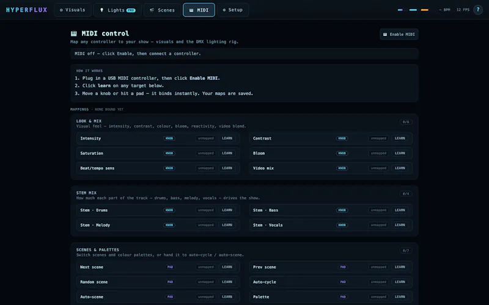
Task: Click LEARN for Palette
Action: (x=400, y=297)
